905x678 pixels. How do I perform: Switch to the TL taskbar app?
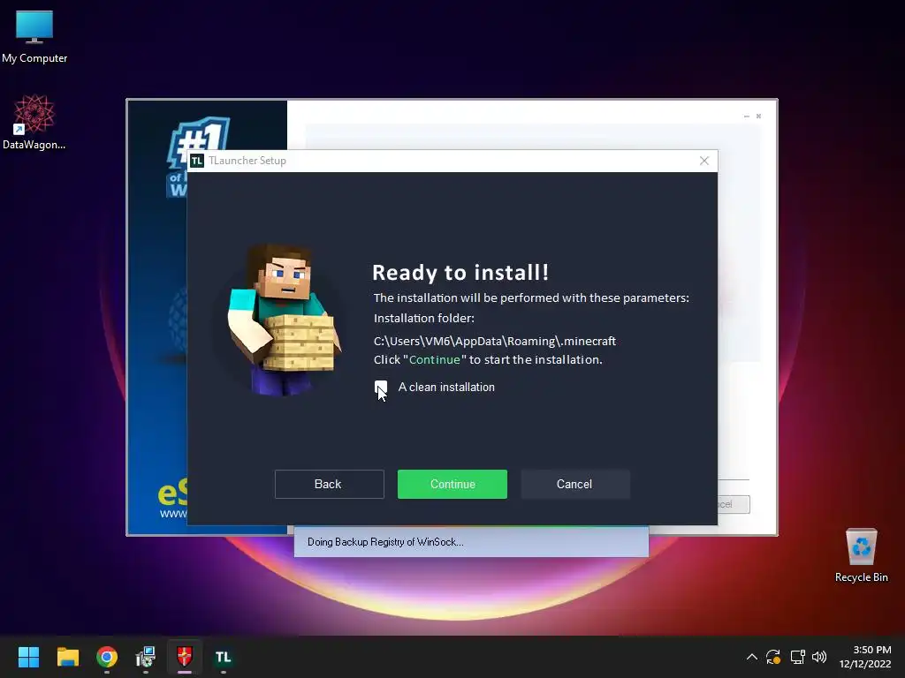(224, 657)
